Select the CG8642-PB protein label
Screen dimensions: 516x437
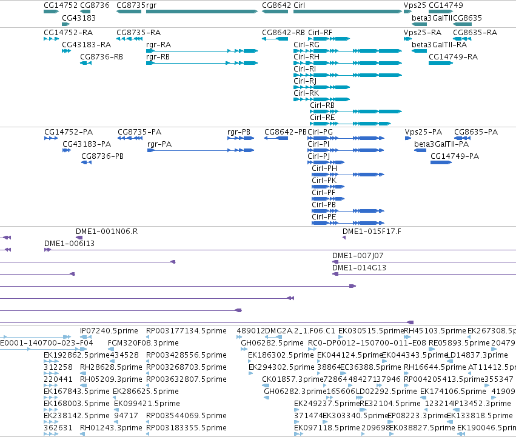286,132
